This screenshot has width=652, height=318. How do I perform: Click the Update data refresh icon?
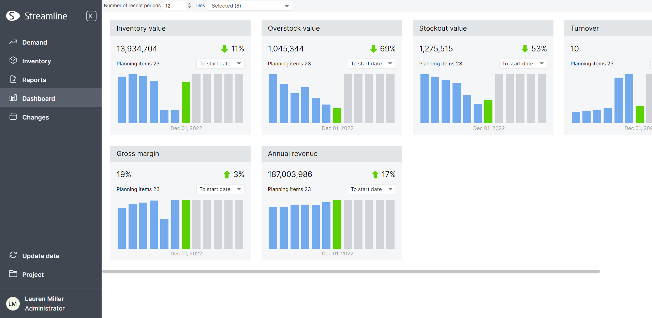[x=13, y=255]
